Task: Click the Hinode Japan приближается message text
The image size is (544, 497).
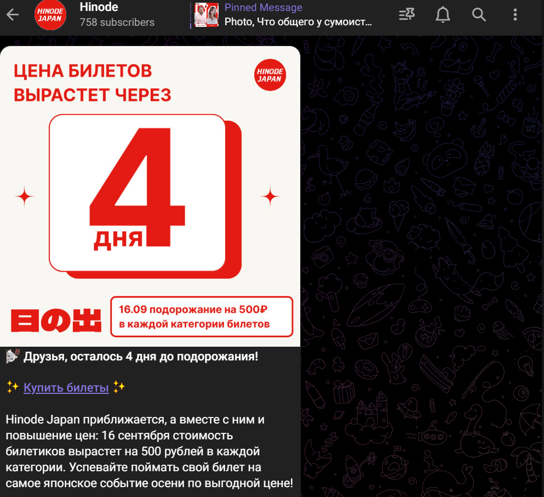Action: tap(150, 451)
